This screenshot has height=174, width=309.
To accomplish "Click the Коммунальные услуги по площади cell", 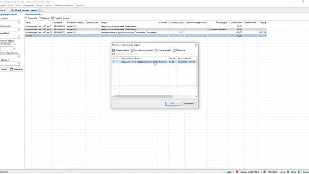I will pyautogui.click(x=128, y=32).
